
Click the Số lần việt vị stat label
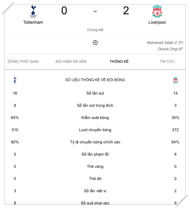95,191
